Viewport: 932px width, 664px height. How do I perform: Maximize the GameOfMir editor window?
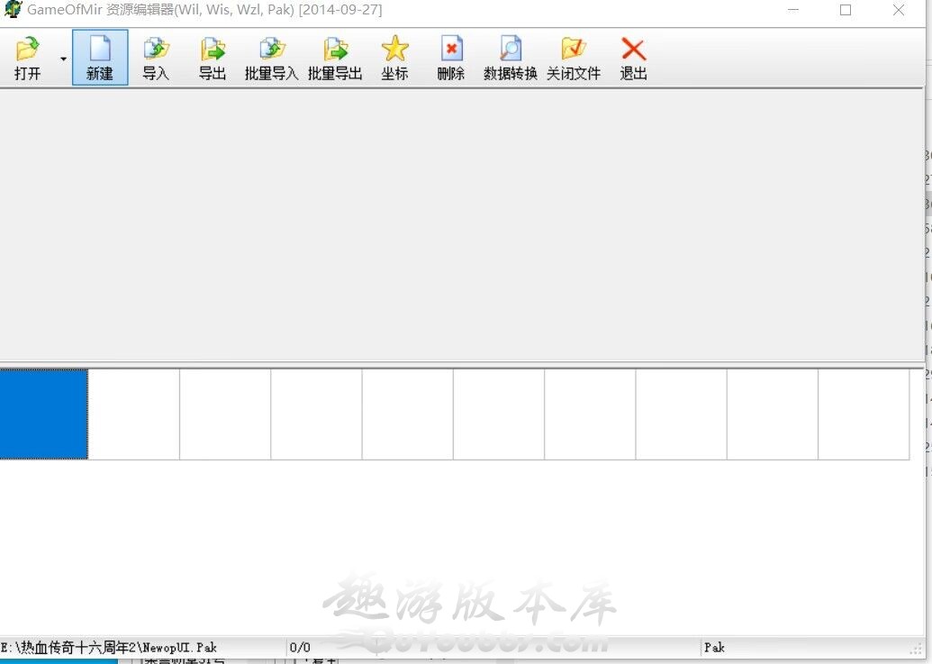[846, 10]
